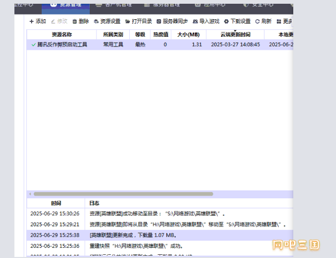Open the 更多 more menu
This screenshot has height=258, width=336.
pos(285,21)
